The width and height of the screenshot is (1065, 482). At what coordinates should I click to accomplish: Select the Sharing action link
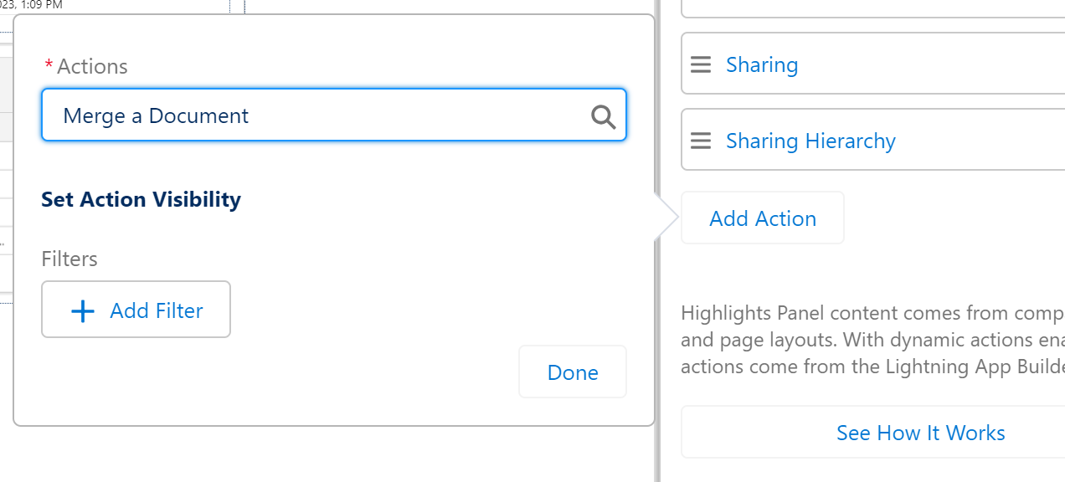[762, 64]
